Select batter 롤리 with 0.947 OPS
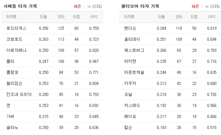The height and width of the screenshot is (135, 221). pos(10,61)
